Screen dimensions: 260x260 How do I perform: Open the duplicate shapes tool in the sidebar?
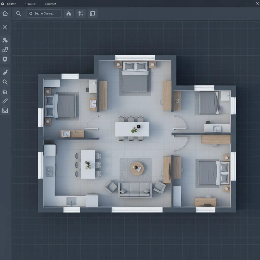coord(5,50)
